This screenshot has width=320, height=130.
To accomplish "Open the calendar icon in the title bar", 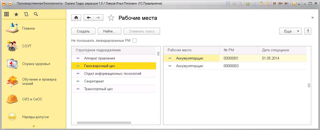I will 267,4.
